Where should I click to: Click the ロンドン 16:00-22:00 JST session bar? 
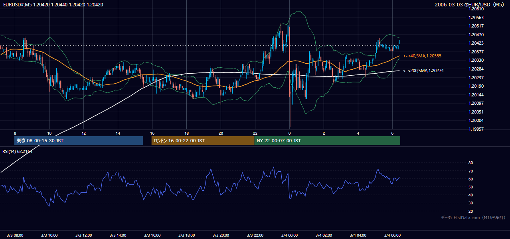click(203, 141)
